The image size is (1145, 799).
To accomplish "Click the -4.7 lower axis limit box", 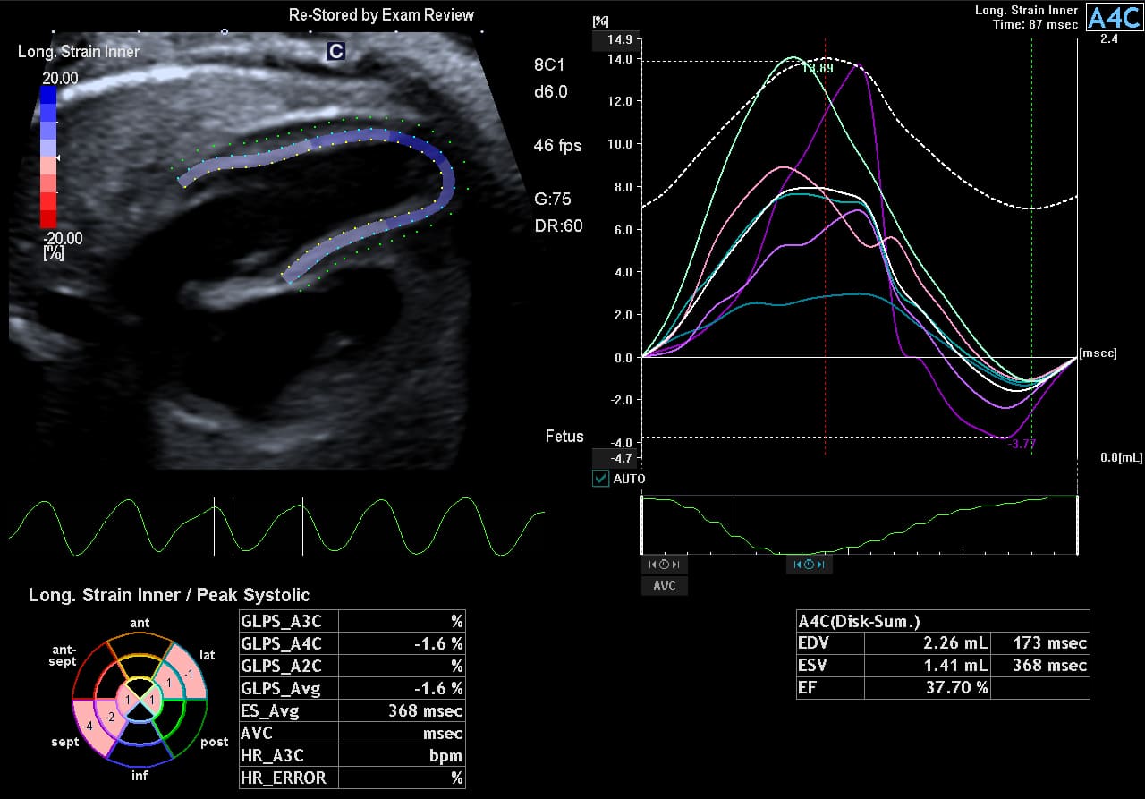I will 613,458.
